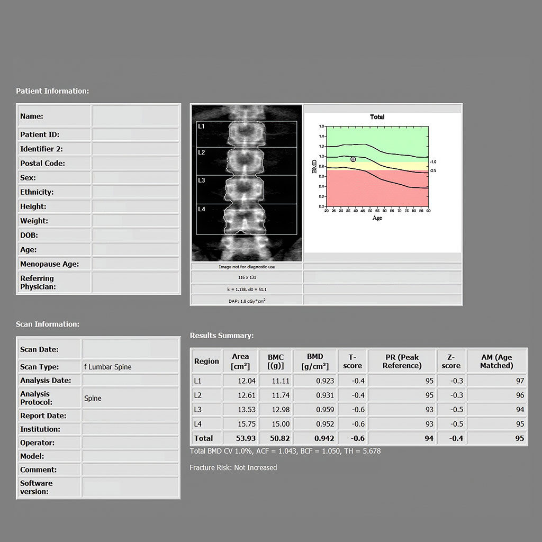The height and width of the screenshot is (542, 542).
Task: Select the Comment value field
Action: point(130,469)
